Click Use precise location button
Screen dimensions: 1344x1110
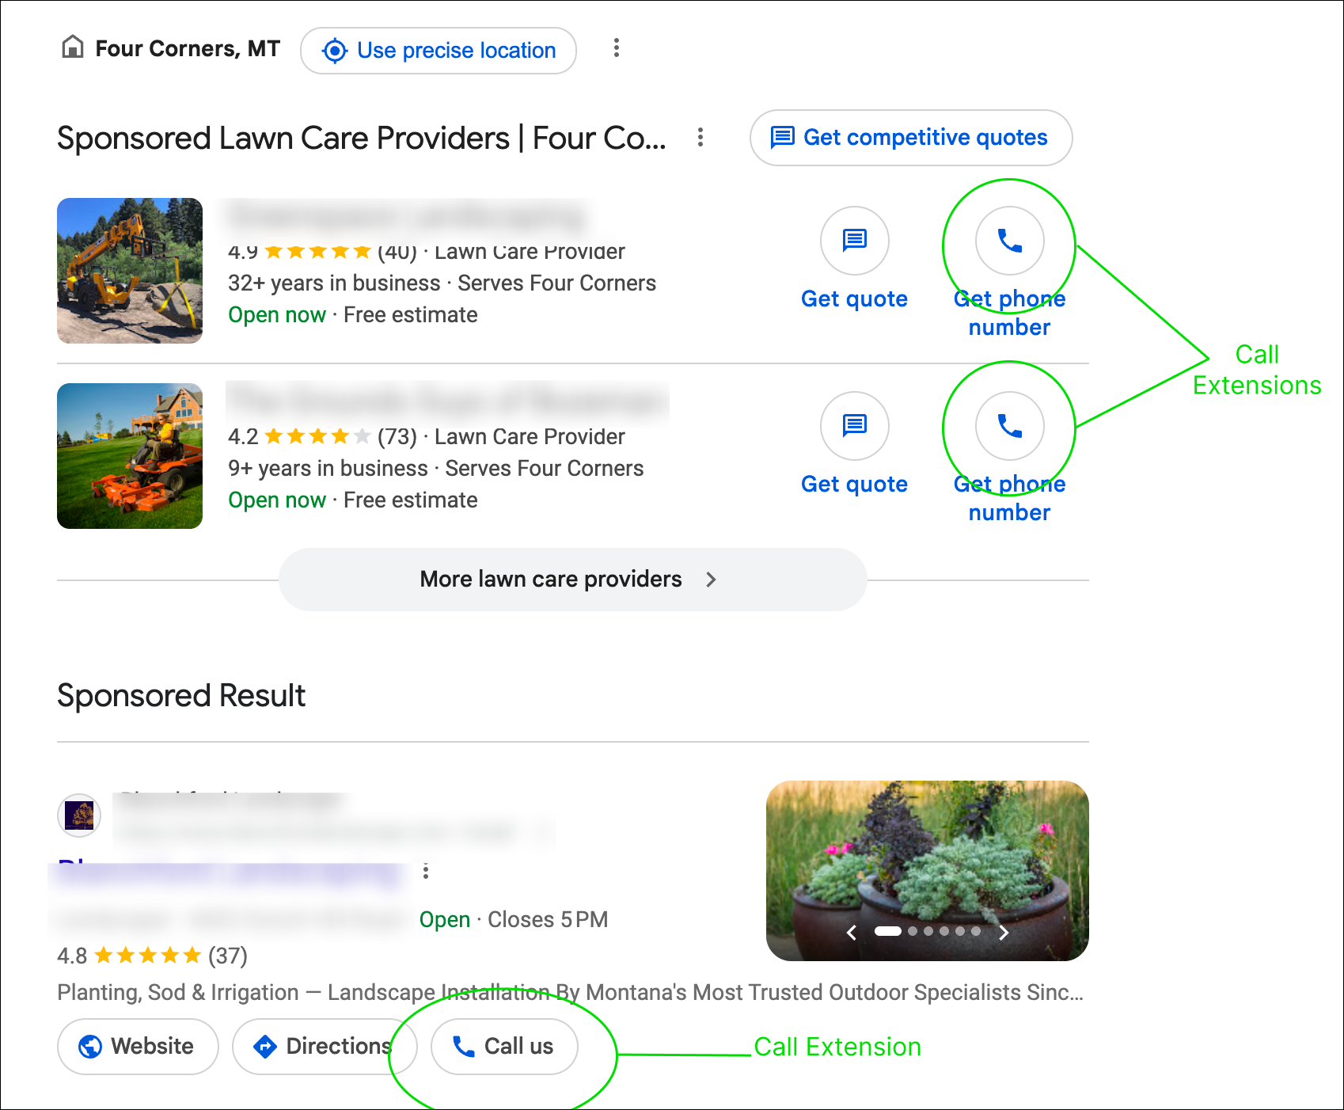439,51
